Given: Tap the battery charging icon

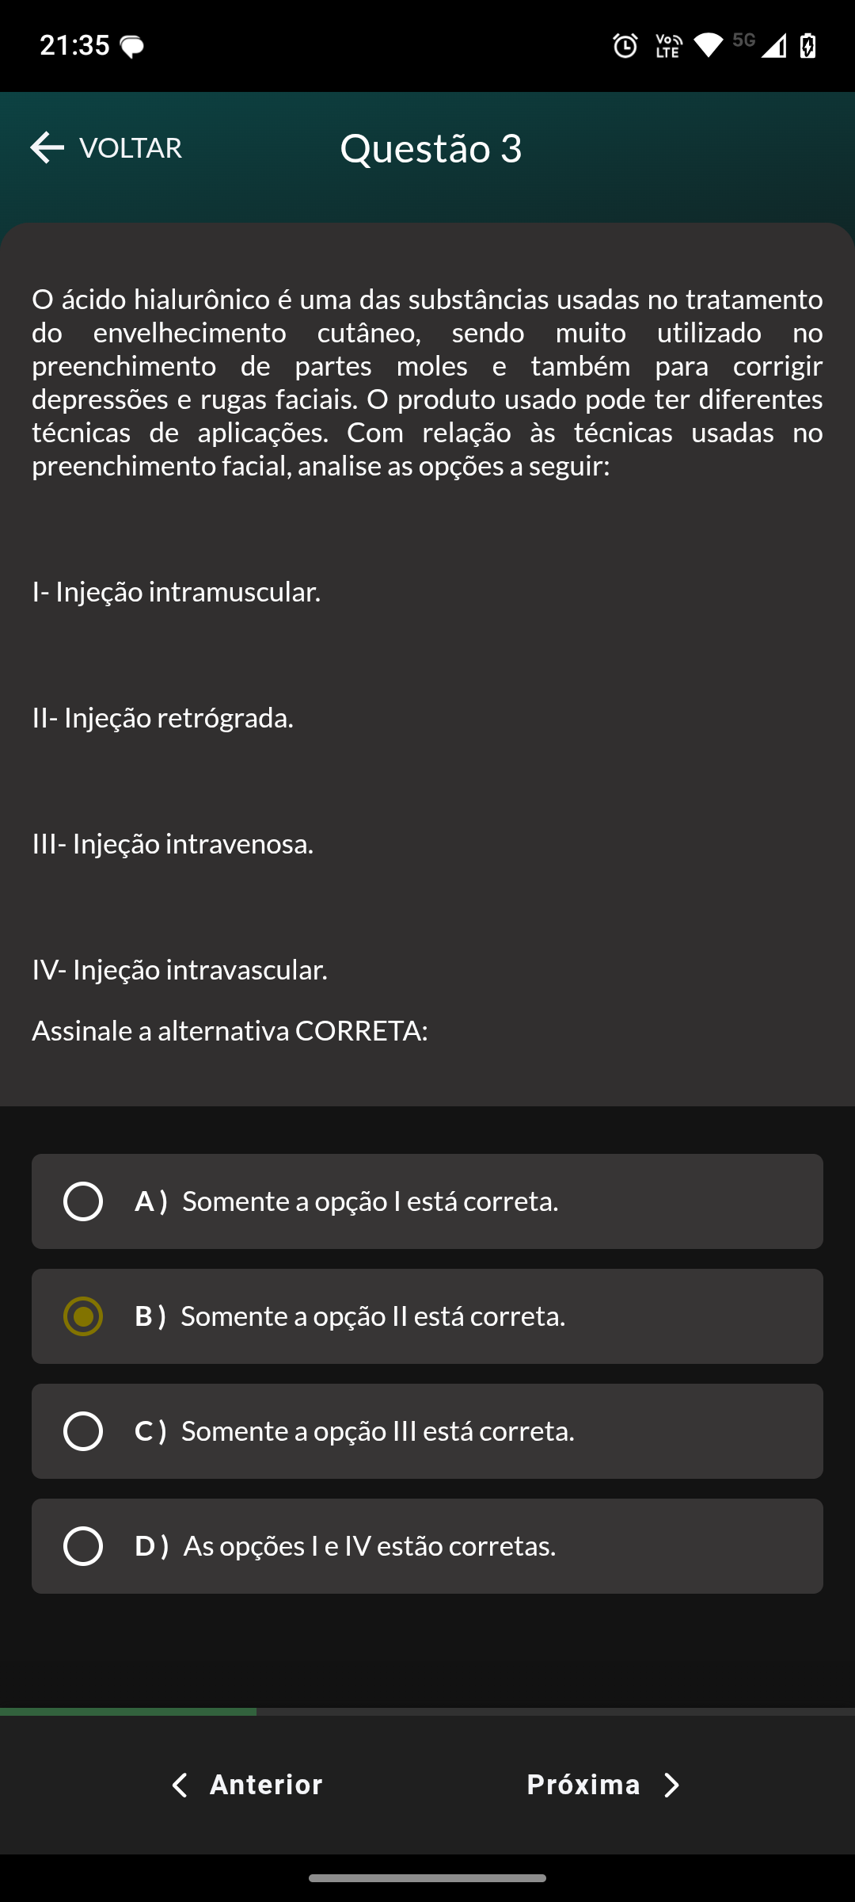Looking at the screenshot, I should pyautogui.click(x=807, y=46).
